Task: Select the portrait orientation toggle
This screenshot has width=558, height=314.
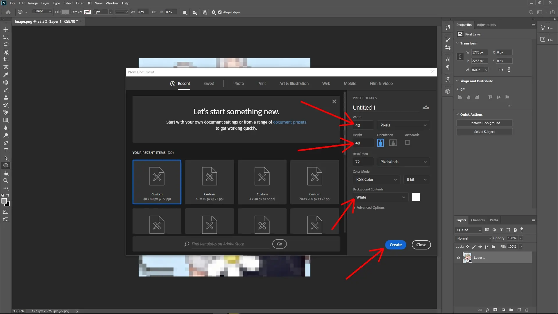Action: pos(380,142)
